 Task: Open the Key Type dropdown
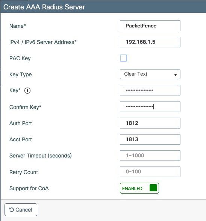(x=150, y=74)
